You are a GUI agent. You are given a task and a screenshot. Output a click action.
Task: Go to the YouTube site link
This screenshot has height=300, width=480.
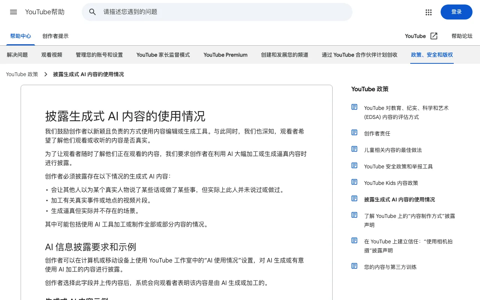click(x=415, y=36)
